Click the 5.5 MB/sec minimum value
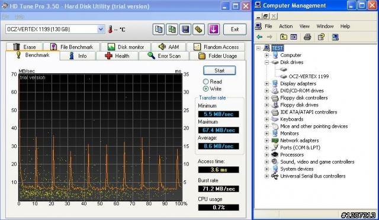The height and width of the screenshot is (220, 379). pyautogui.click(x=219, y=114)
